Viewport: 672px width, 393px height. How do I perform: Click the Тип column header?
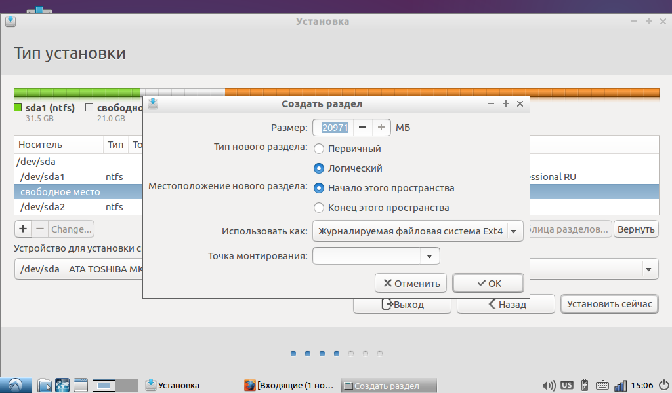click(115, 145)
